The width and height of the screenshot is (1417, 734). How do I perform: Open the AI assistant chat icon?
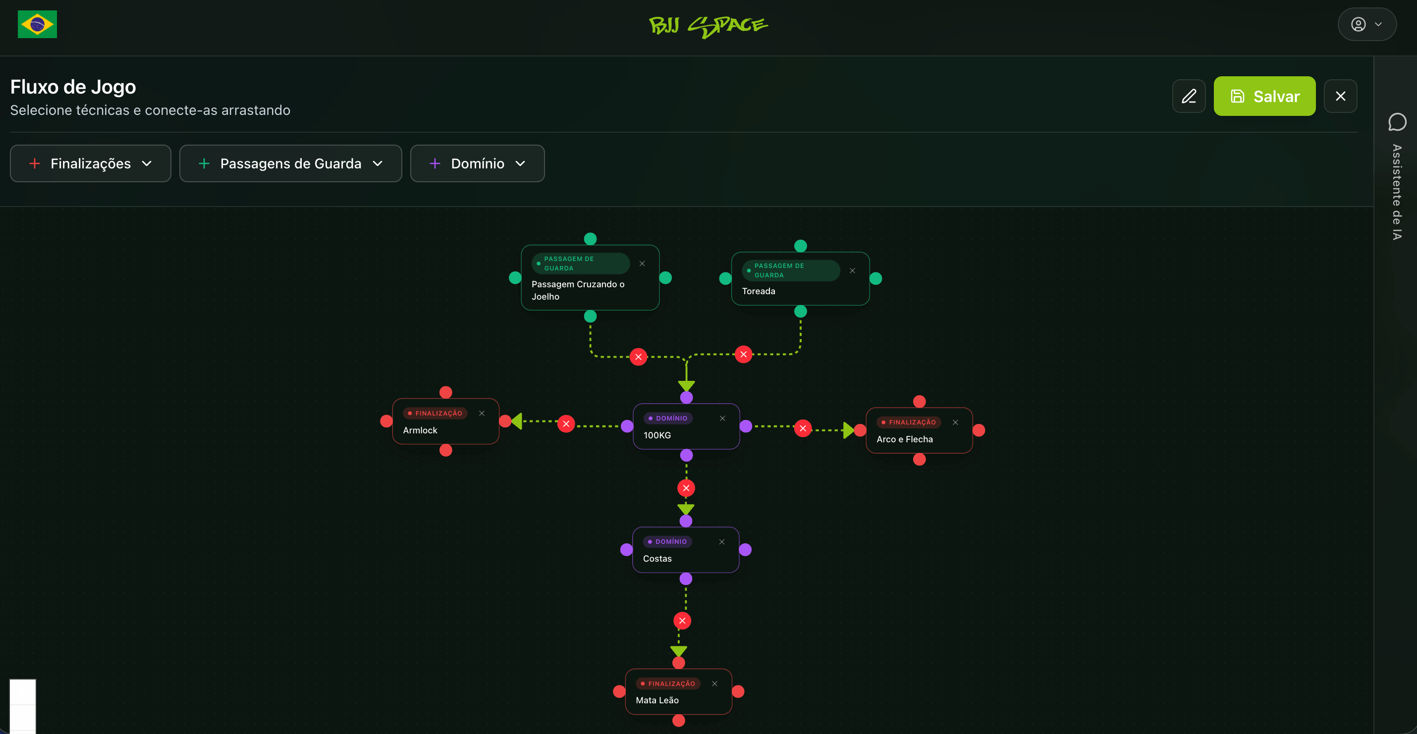[1397, 122]
